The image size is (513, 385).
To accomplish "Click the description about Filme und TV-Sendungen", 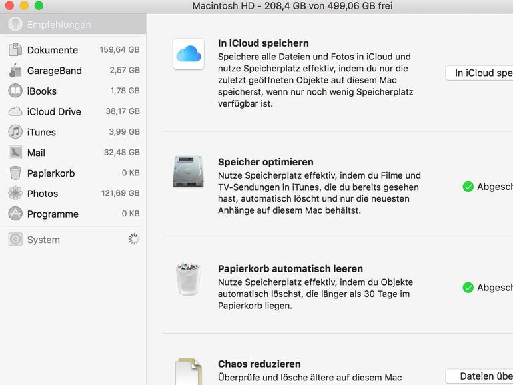I will point(319,193).
